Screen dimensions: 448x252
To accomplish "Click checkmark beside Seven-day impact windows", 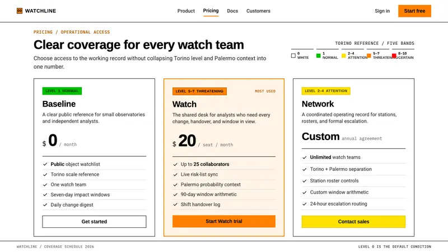I will [x=45, y=195].
